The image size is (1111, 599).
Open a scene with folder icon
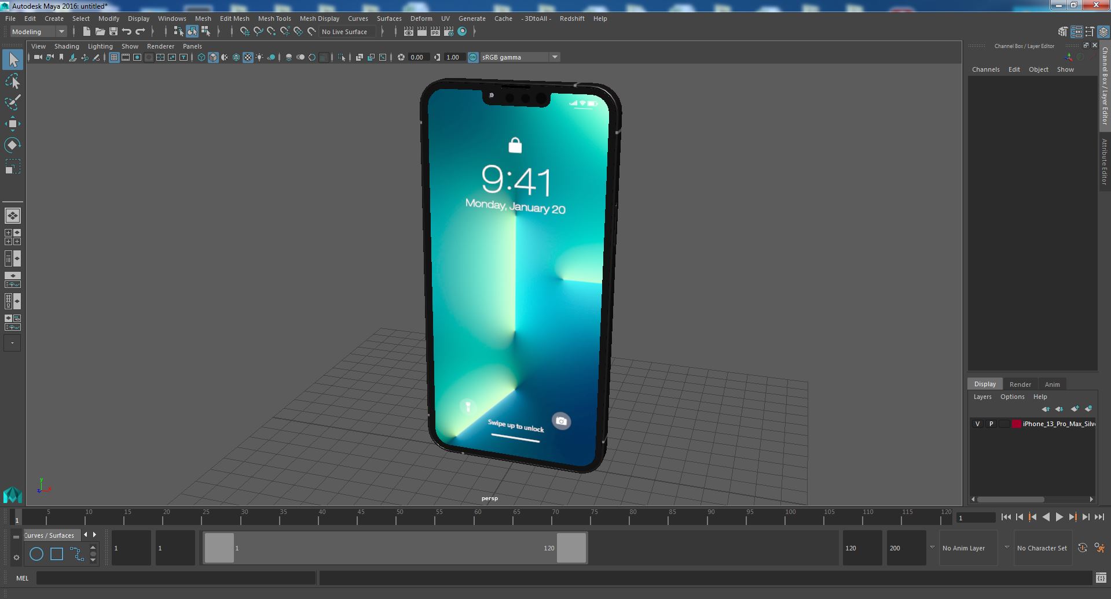(100, 32)
